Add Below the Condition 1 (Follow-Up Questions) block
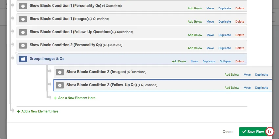This screenshot has height=139, width=279. [x=195, y=35]
